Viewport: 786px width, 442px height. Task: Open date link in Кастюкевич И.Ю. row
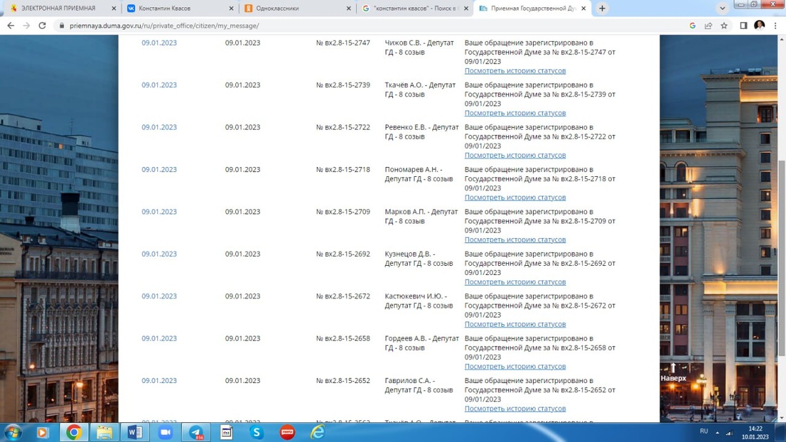coord(159,296)
